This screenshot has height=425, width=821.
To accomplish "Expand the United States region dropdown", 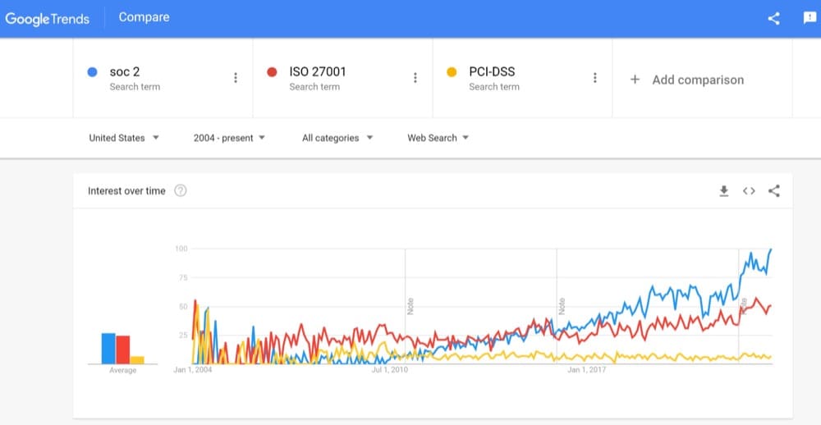I will point(124,138).
